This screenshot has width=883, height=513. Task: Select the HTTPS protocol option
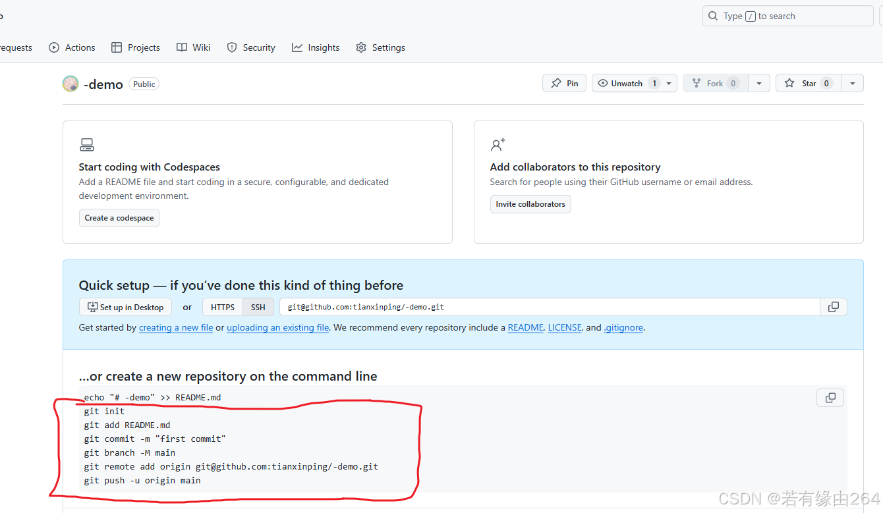[x=223, y=307]
